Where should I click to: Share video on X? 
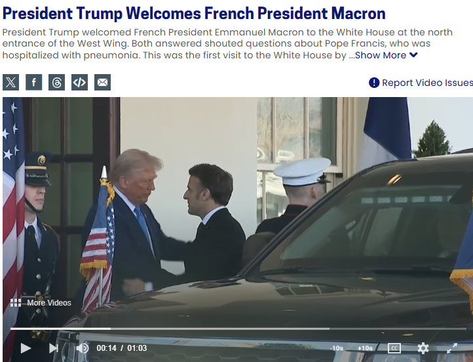pos(11,82)
